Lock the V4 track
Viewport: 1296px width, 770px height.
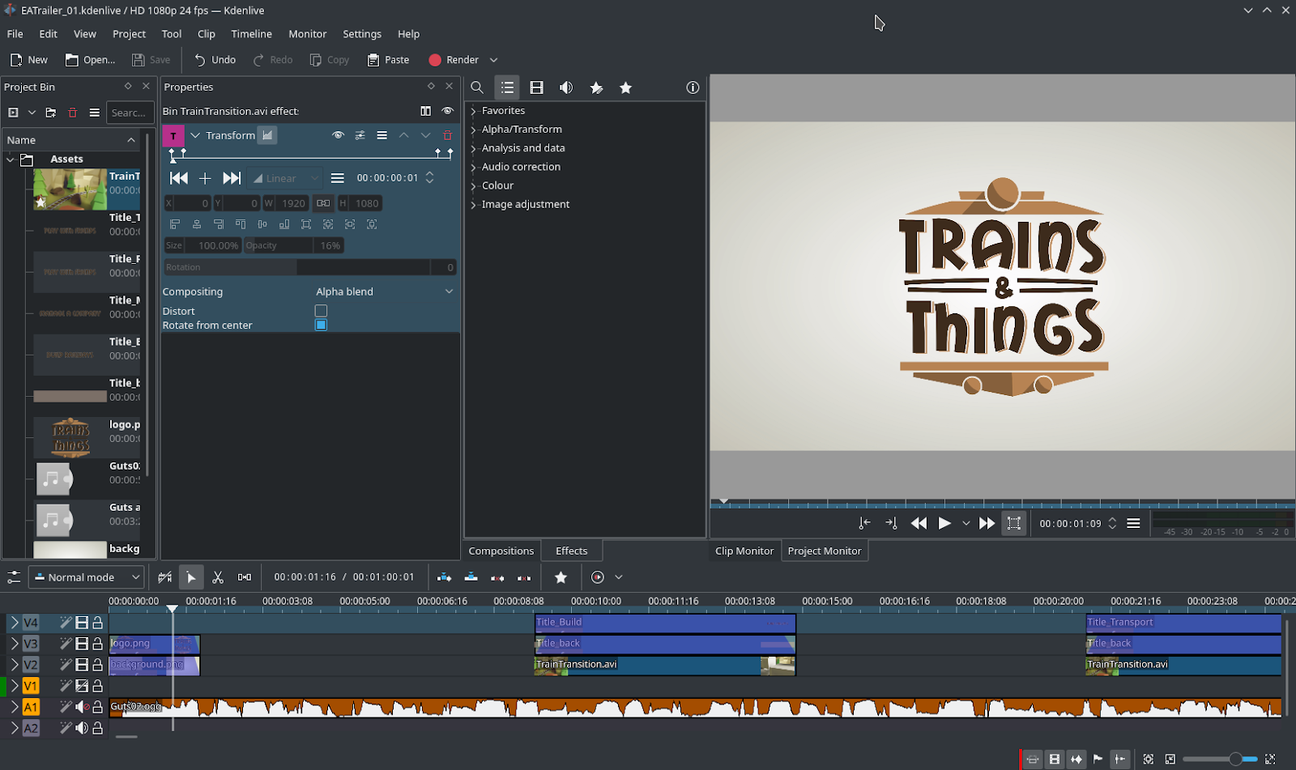98,623
